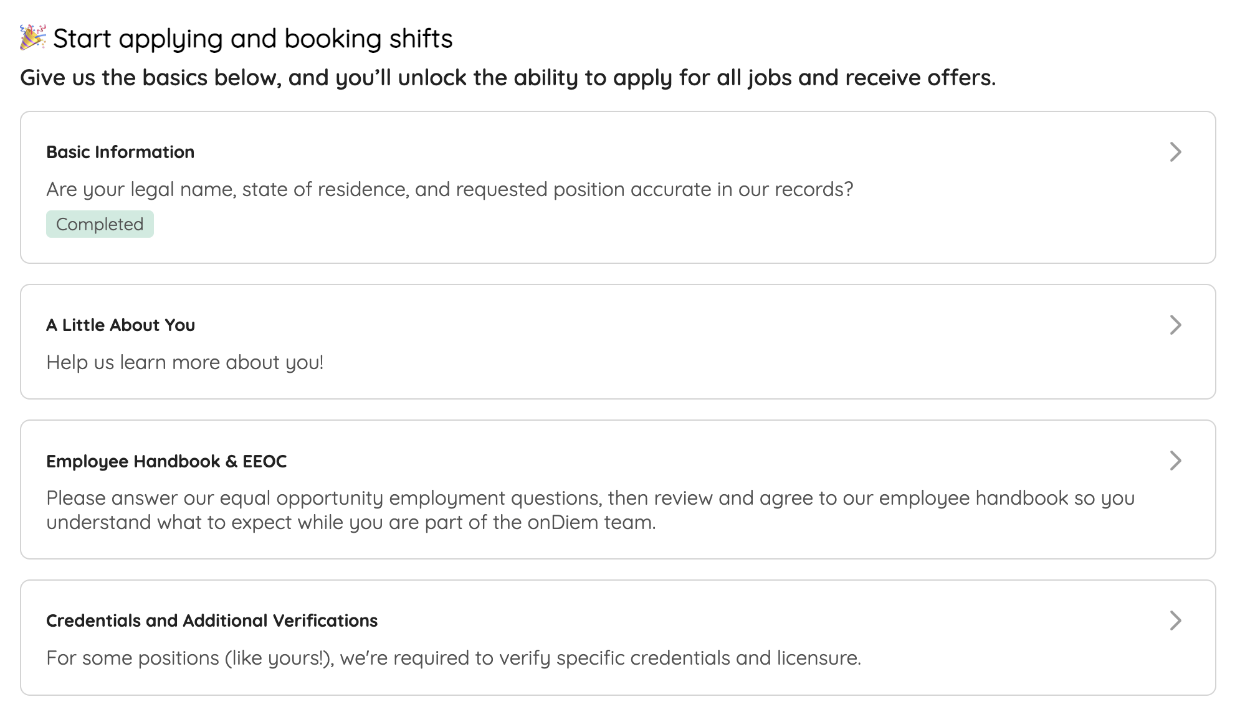The width and height of the screenshot is (1250, 707).
Task: Click the Employee Handbook & EEOC heading
Action: click(166, 461)
